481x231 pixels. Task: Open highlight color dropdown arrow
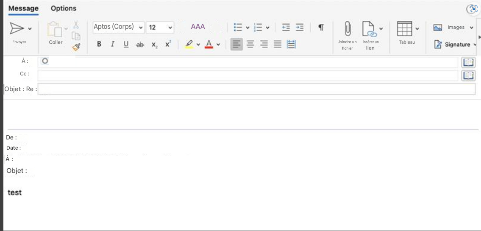[x=198, y=45]
